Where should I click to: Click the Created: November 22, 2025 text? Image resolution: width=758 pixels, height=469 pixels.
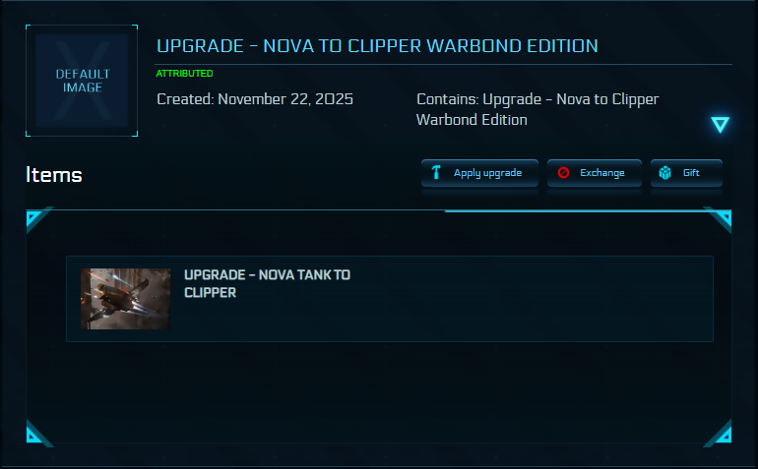pyautogui.click(x=255, y=99)
